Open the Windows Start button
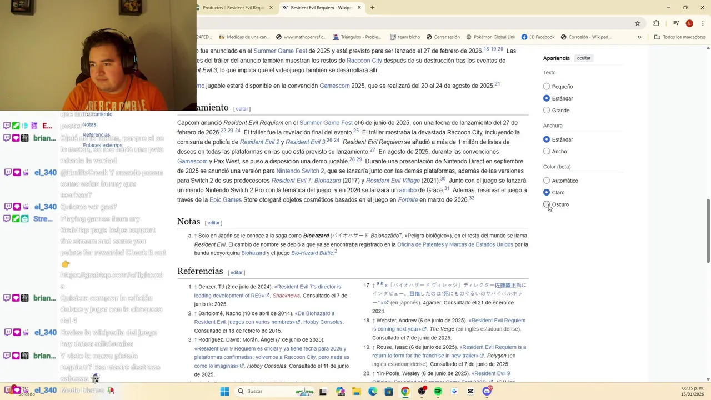 (224, 391)
